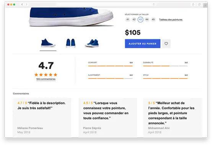212x145 pixels.
Task: Go forward with browser forward arrow
Action: coord(27,5)
